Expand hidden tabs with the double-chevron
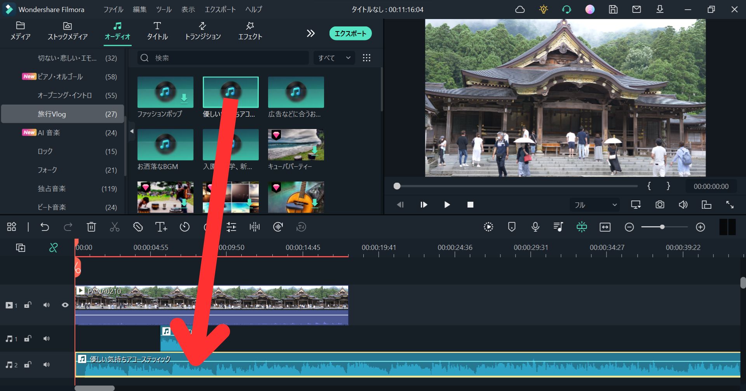 coord(310,33)
